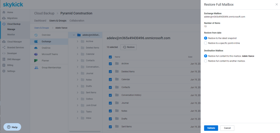Click the Billing clipboard icon
The image size is (280, 133).
tap(4, 65)
